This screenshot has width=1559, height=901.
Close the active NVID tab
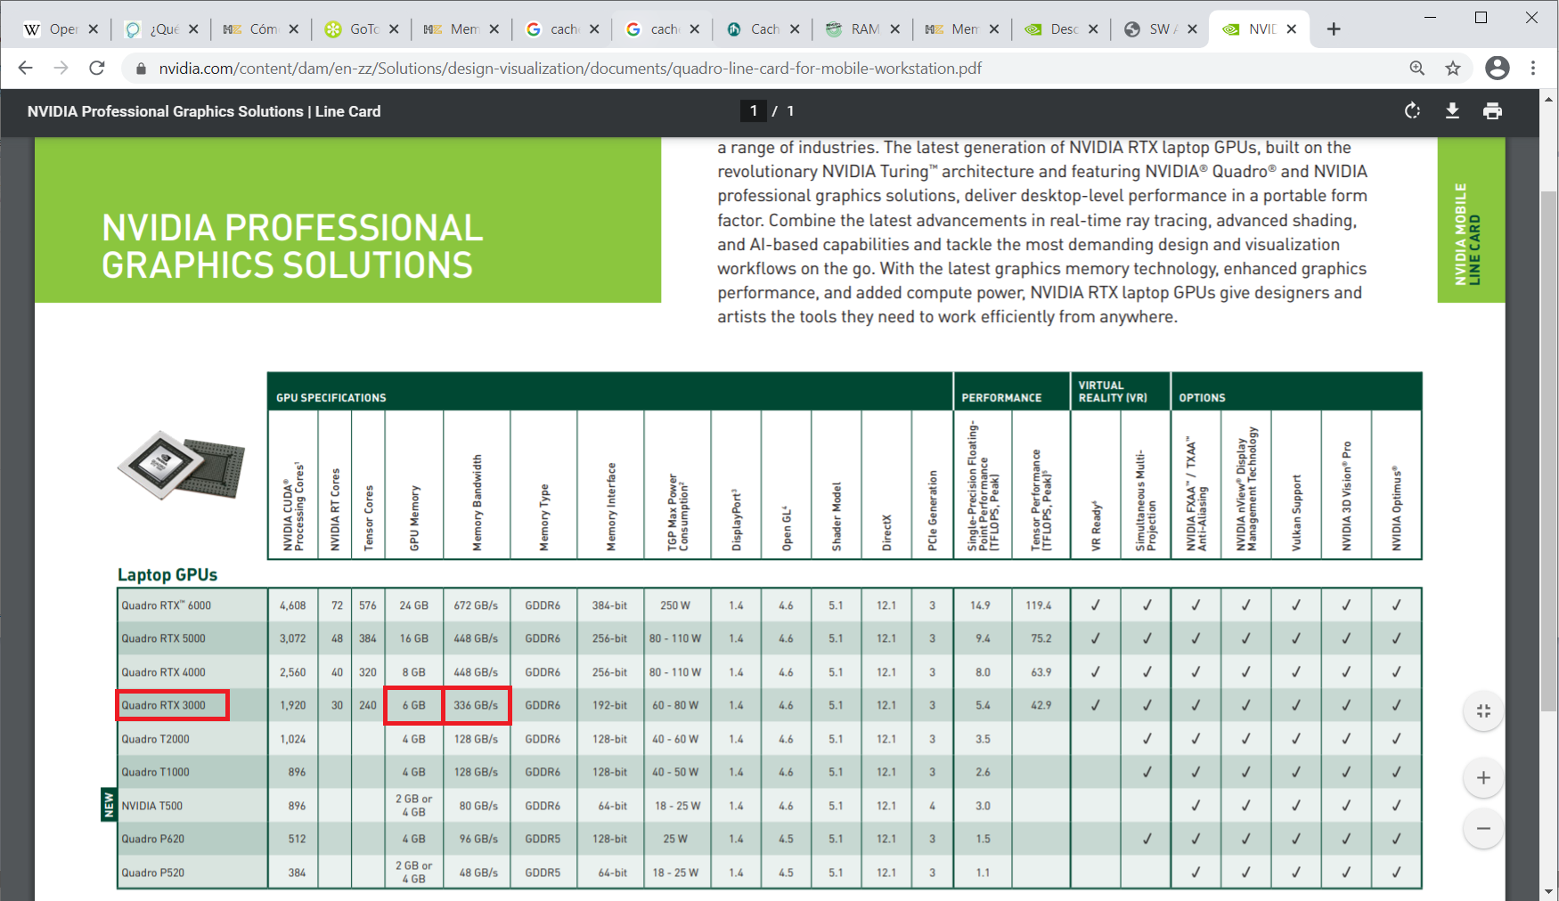[x=1292, y=29]
